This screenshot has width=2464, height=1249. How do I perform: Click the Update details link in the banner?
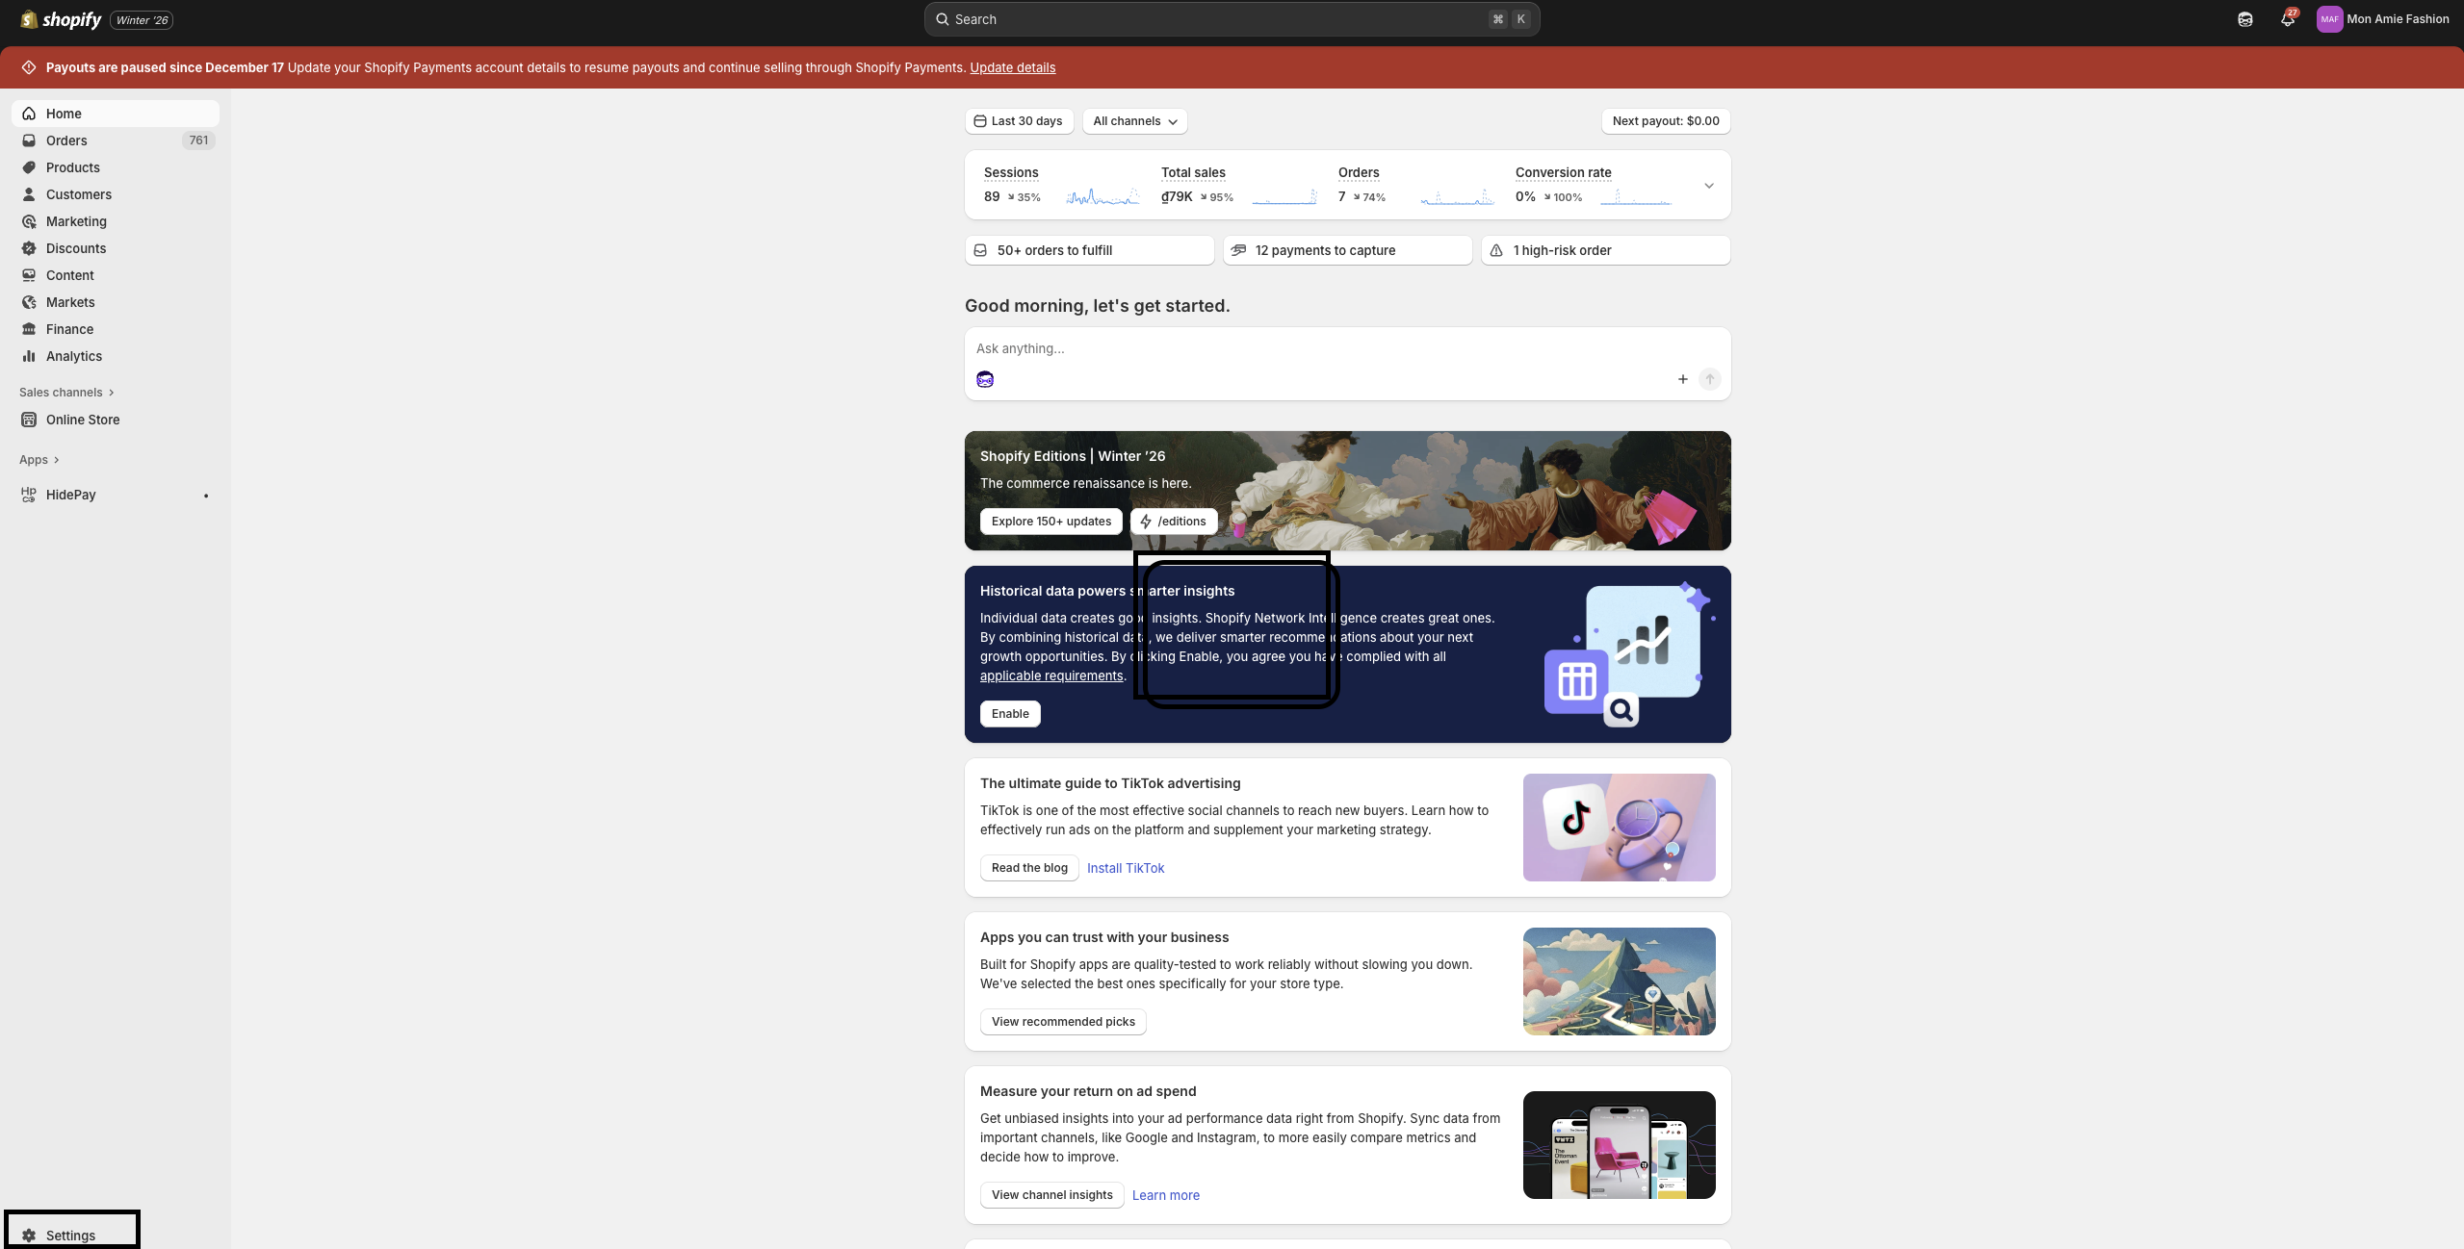[x=1011, y=67]
